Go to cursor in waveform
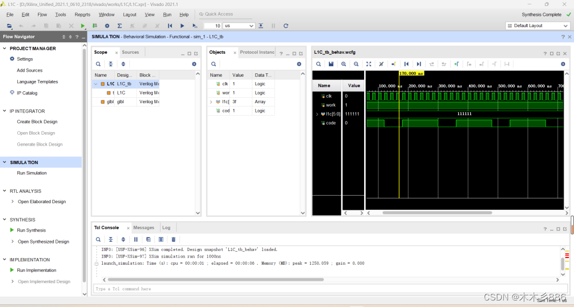Image resolution: width=574 pixels, height=307 pixels. pyautogui.click(x=394, y=64)
